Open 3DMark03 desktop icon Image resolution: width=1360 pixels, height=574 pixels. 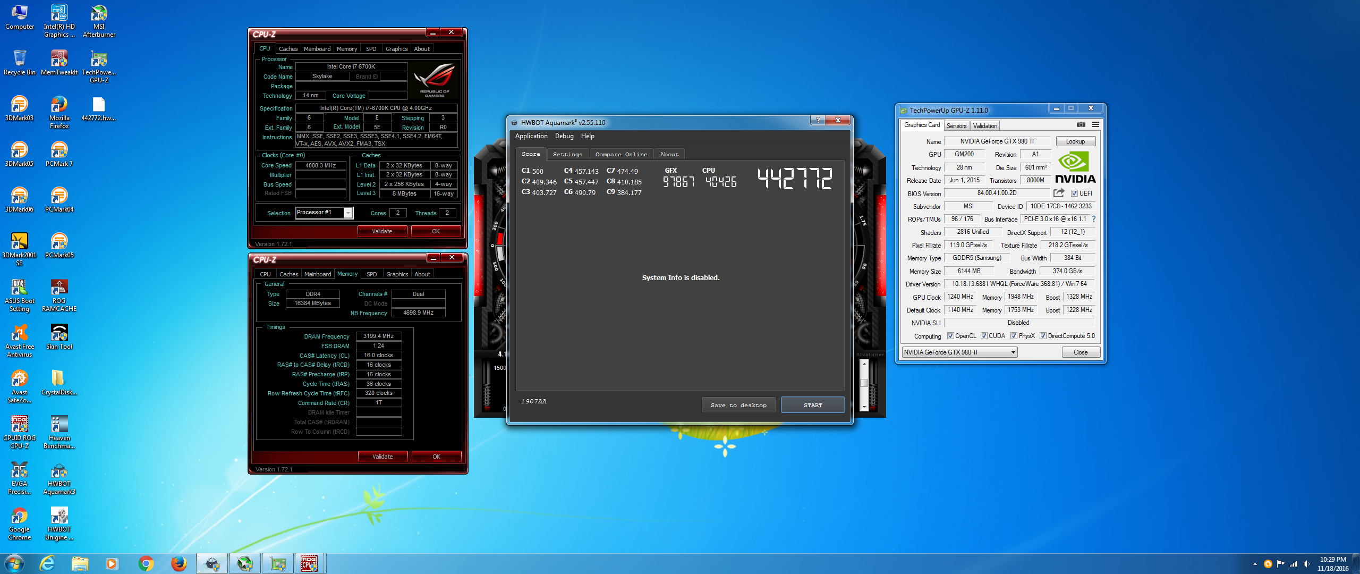pyautogui.click(x=19, y=108)
